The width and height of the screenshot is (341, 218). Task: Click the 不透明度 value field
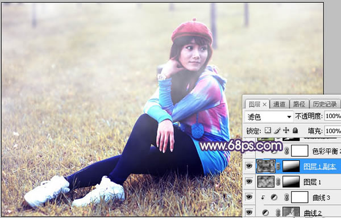(x=332, y=116)
